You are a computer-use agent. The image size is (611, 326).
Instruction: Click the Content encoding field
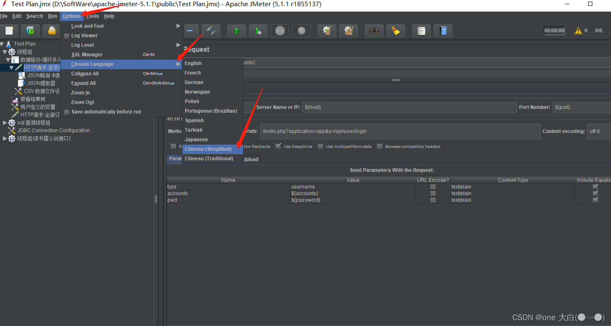(x=599, y=131)
